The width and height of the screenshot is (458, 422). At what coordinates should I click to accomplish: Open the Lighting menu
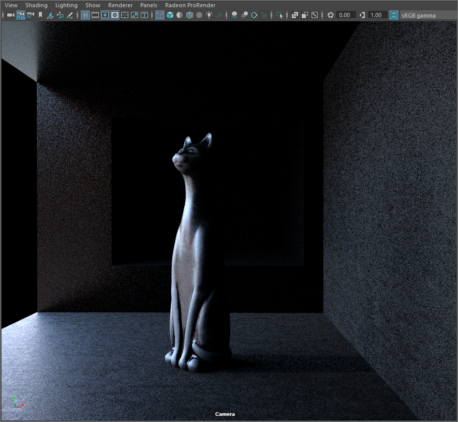click(66, 5)
